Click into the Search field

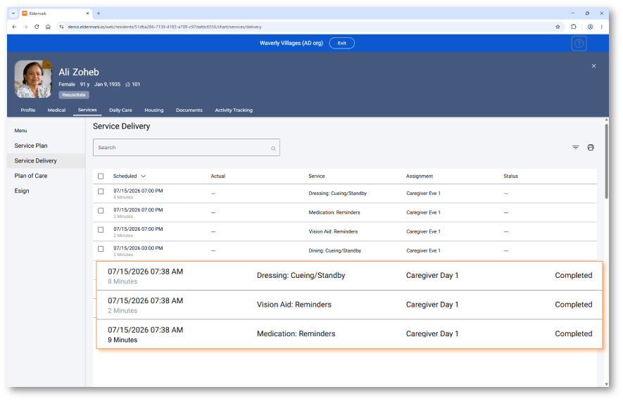point(187,147)
